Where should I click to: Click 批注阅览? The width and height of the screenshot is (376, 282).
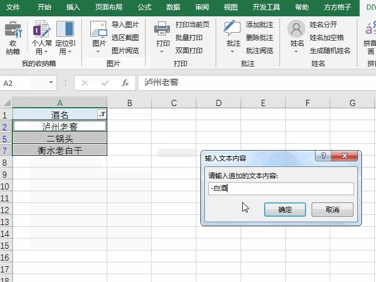[x=260, y=51]
